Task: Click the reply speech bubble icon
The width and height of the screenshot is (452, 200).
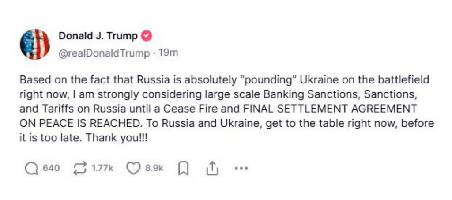Action: point(31,168)
